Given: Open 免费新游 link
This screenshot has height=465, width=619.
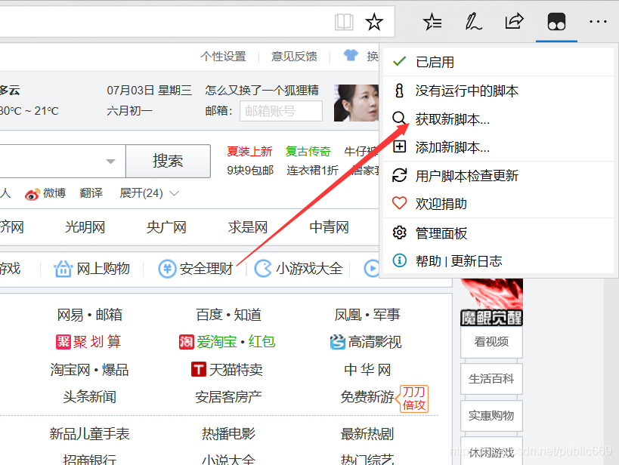Looking at the screenshot, I should (x=367, y=397).
